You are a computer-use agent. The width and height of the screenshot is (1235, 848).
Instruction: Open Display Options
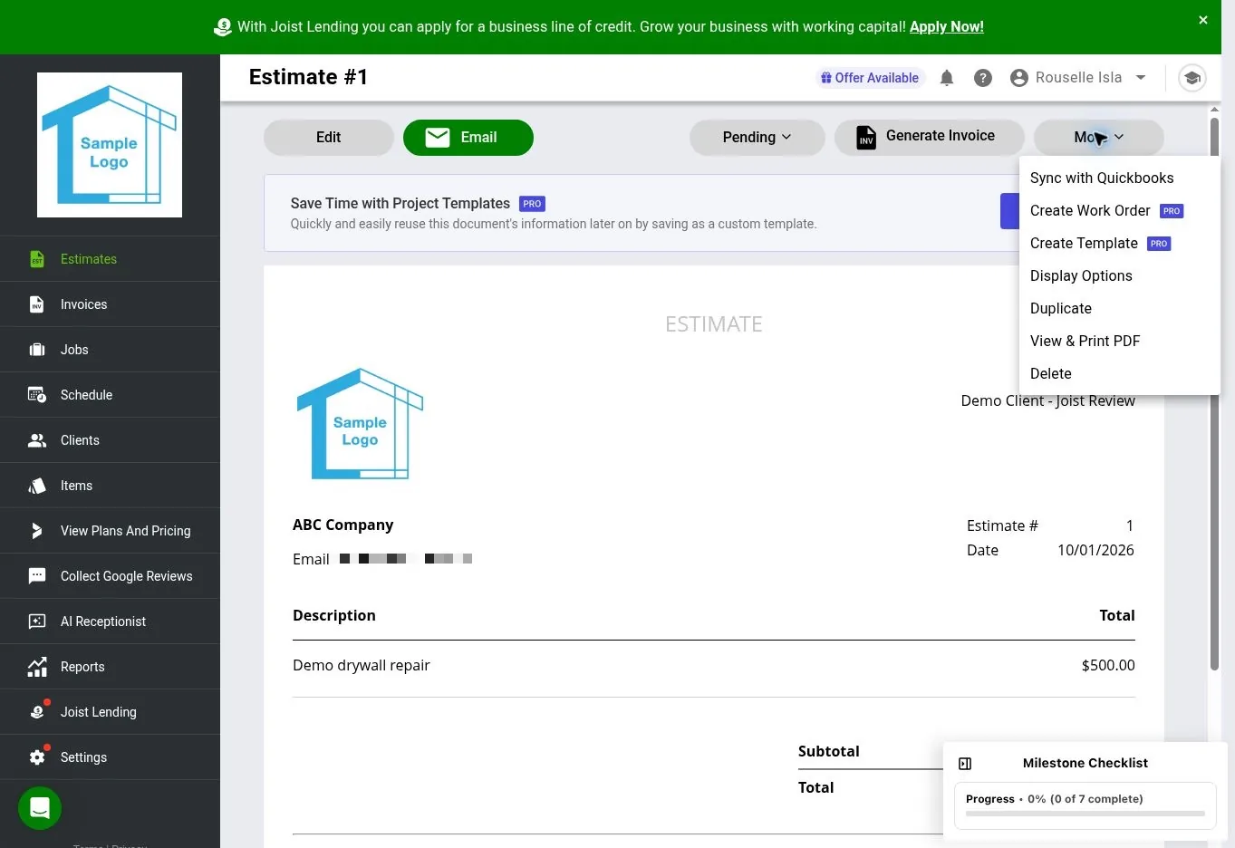1081,276
